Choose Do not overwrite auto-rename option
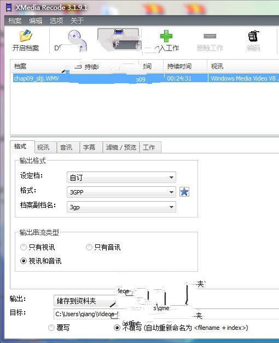Image resolution: width=279 pixels, height=343 pixels. click(x=117, y=328)
